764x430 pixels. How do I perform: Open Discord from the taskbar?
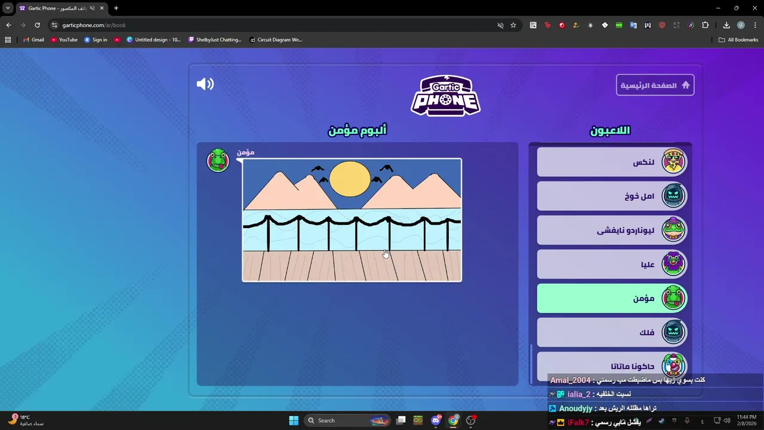tap(436, 420)
